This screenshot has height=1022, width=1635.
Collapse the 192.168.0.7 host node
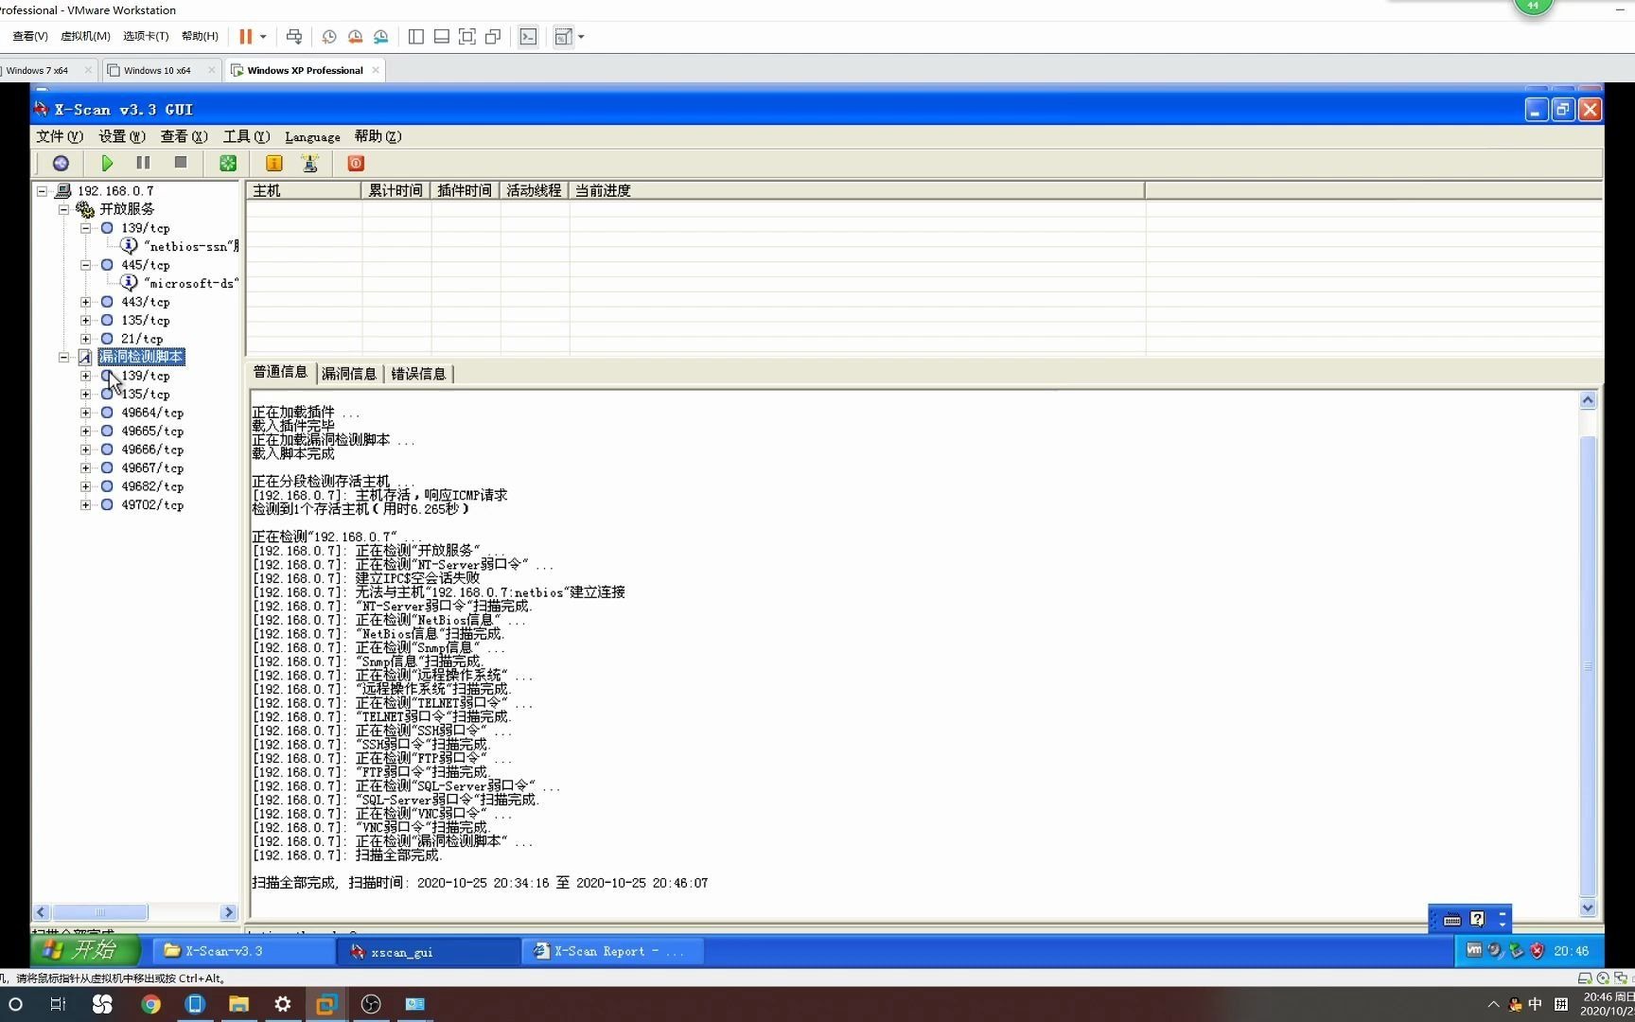click(x=42, y=190)
